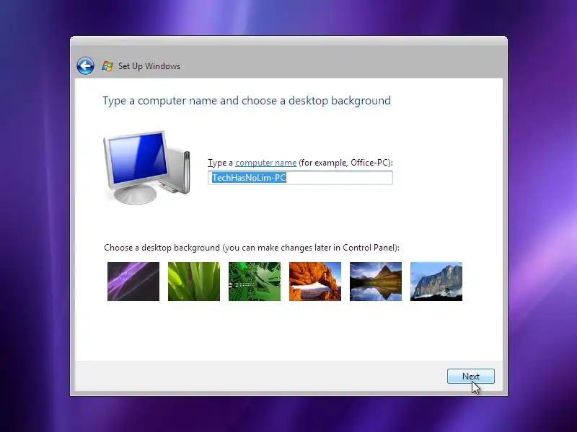Choose the red rock arch background
This screenshot has height=432, width=577.
pyautogui.click(x=315, y=282)
